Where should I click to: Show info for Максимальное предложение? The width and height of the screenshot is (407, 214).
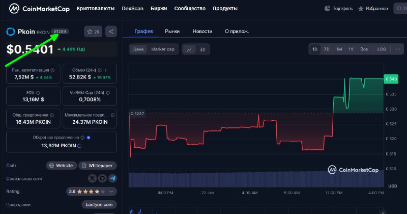[x=112, y=115]
